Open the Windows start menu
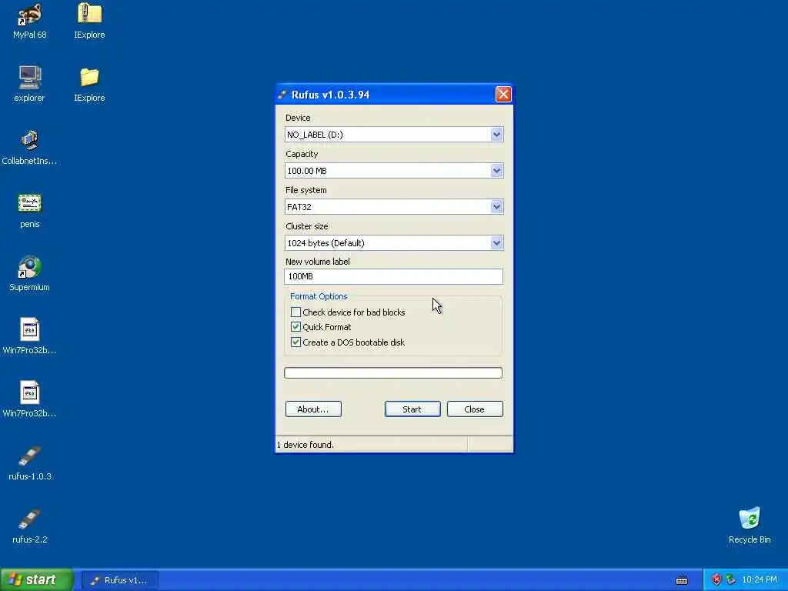The width and height of the screenshot is (788, 591). (36, 579)
